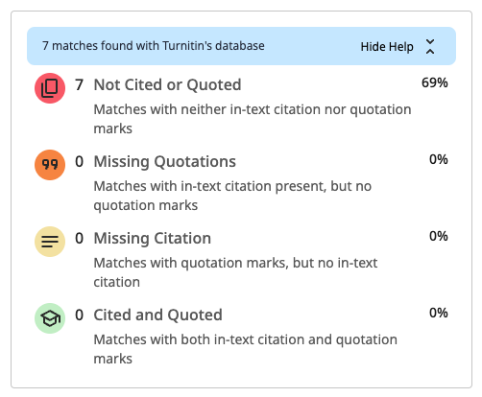Viewport: 482px width, 397px height.
Task: Select the Not Cited or Quoted heading
Action: [x=167, y=85]
